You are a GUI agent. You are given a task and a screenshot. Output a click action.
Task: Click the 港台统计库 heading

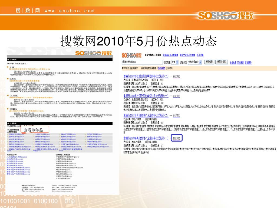point(12,155)
